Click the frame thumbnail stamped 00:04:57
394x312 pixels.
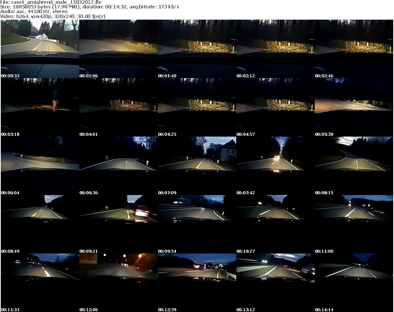(275, 107)
